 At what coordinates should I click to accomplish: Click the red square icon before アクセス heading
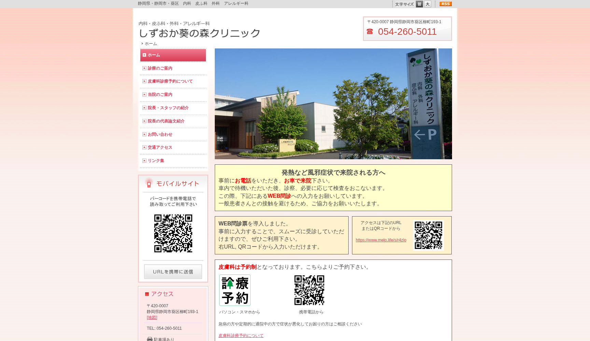coord(147,294)
